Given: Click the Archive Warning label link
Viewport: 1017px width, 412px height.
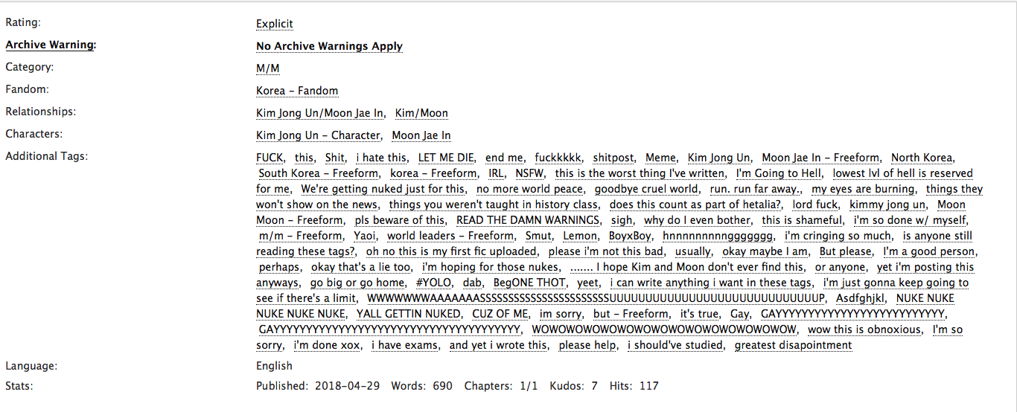Looking at the screenshot, I should [50, 45].
